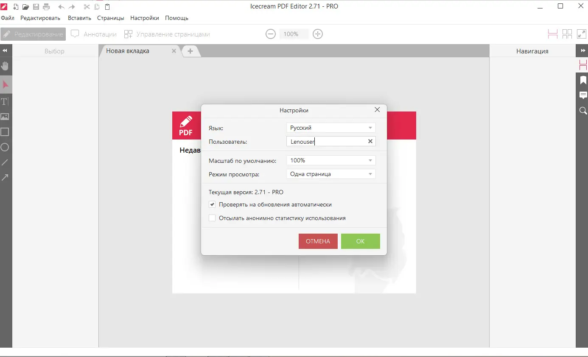Select the Rectangle shape tool
This screenshot has width=588, height=357.
click(5, 132)
